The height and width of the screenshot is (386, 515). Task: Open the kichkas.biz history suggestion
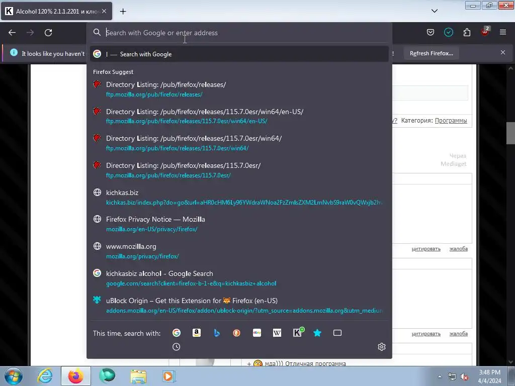[x=239, y=197]
